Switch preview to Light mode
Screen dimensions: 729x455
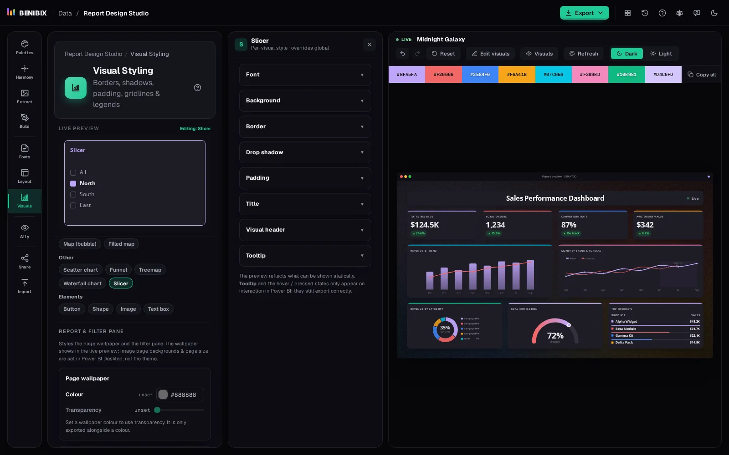[661, 54]
